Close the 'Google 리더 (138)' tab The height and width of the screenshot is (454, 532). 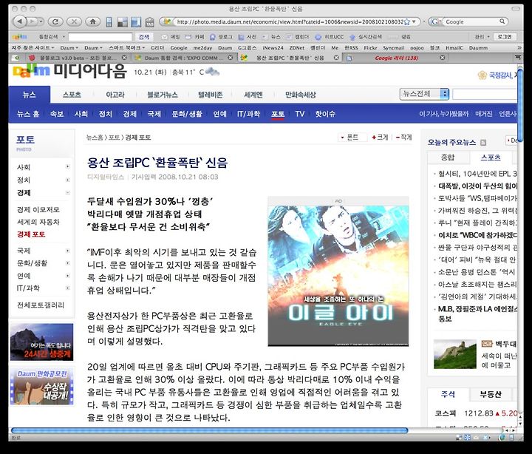[x=443, y=58]
